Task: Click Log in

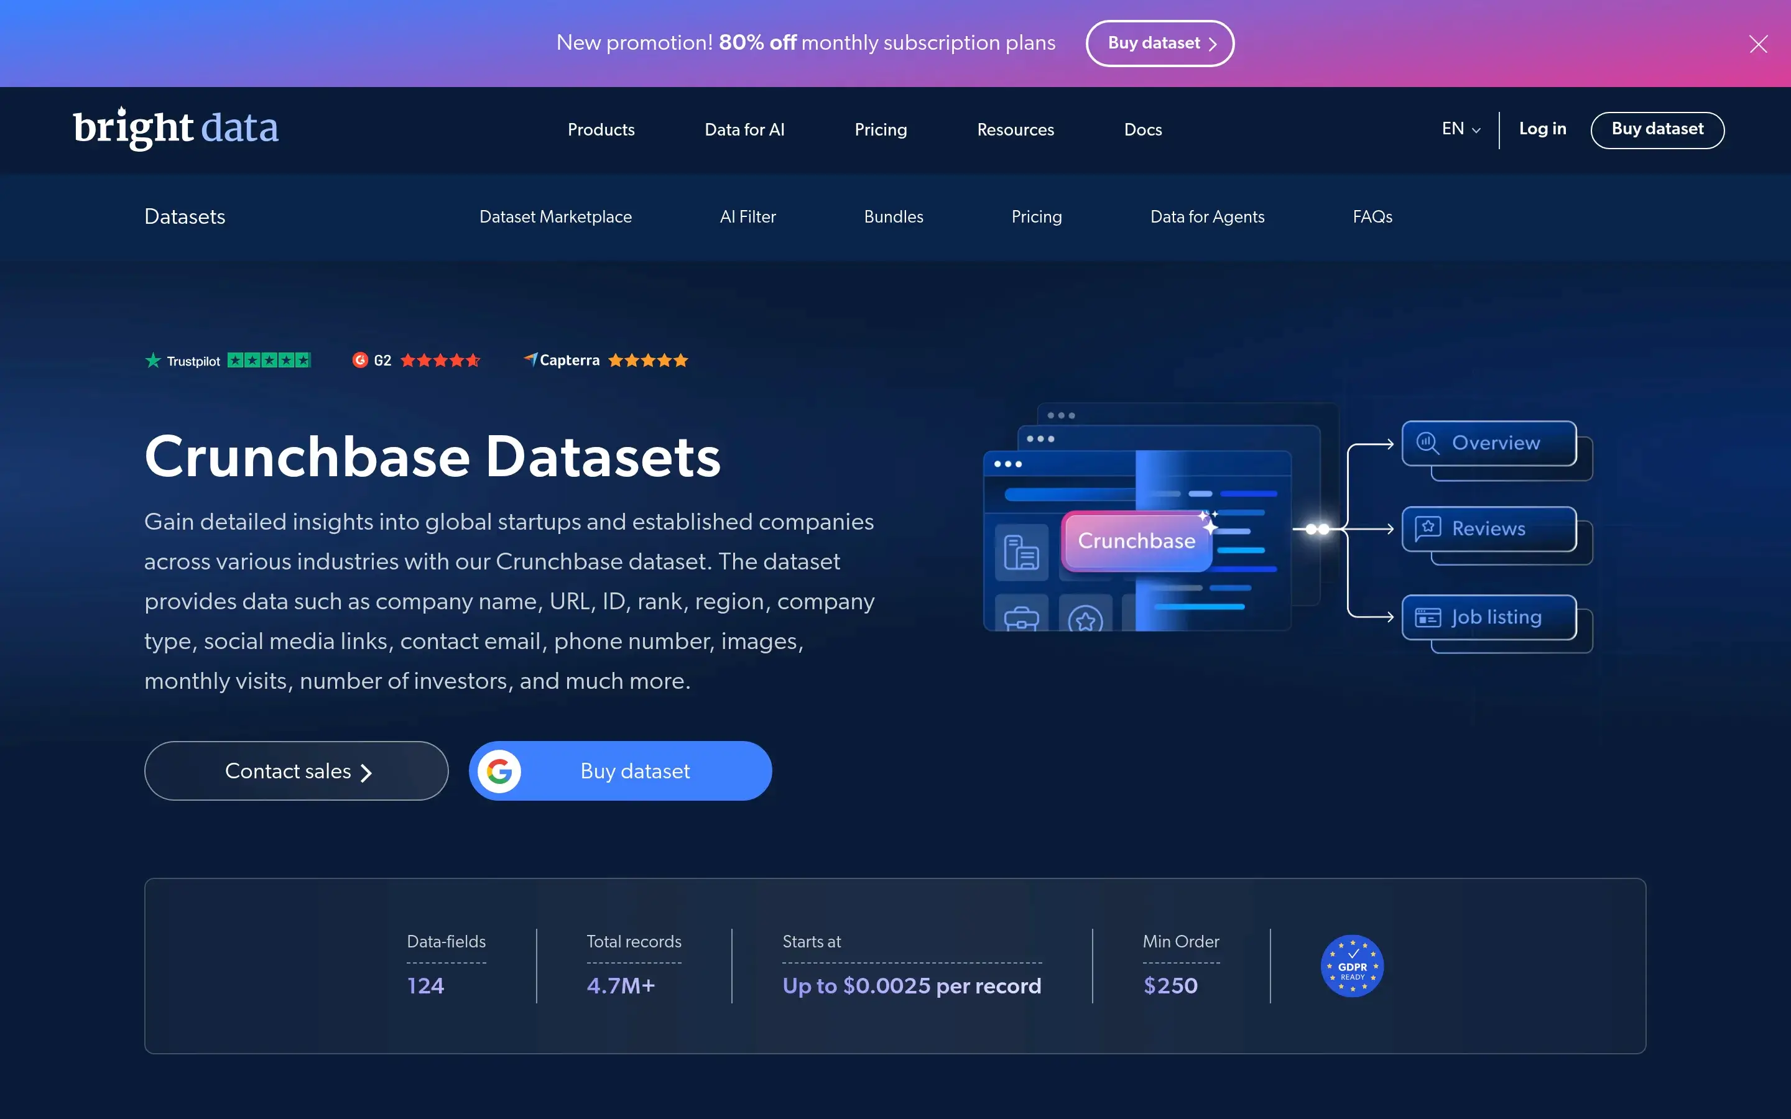Action: click(1542, 129)
